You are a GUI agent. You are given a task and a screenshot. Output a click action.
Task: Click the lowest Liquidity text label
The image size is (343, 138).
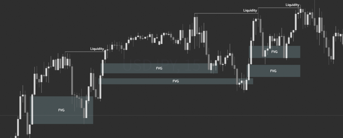pos(97,49)
